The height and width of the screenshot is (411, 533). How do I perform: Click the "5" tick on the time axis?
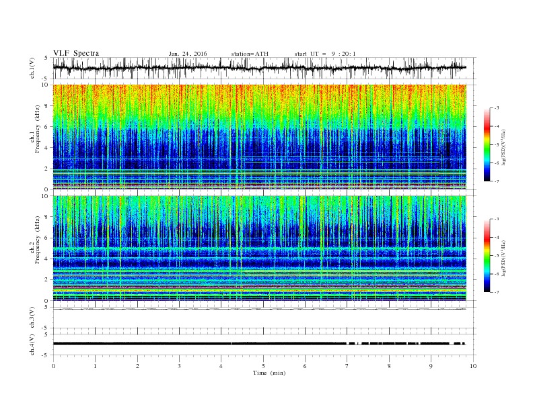tap(263, 366)
